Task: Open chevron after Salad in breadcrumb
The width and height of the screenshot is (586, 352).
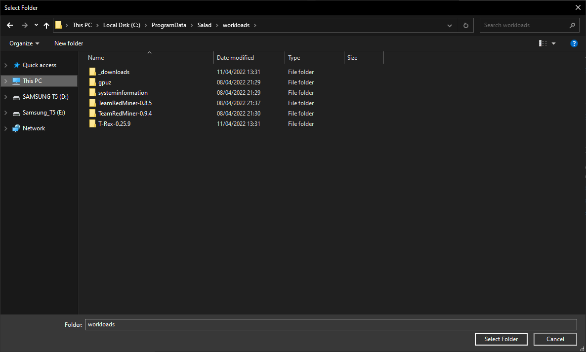Action: point(217,25)
